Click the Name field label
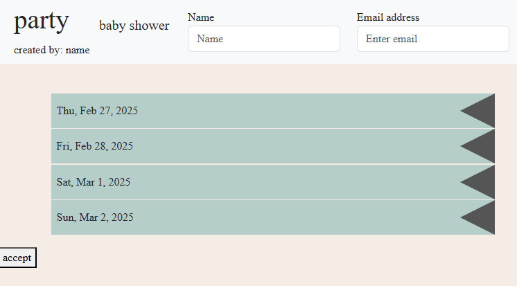The height and width of the screenshot is (286, 517). 201,17
